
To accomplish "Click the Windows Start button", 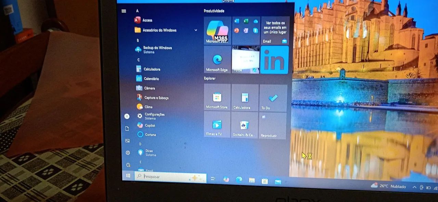I will 128,175.
